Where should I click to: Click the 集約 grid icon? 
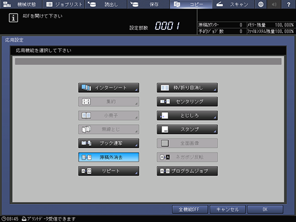point(86,102)
